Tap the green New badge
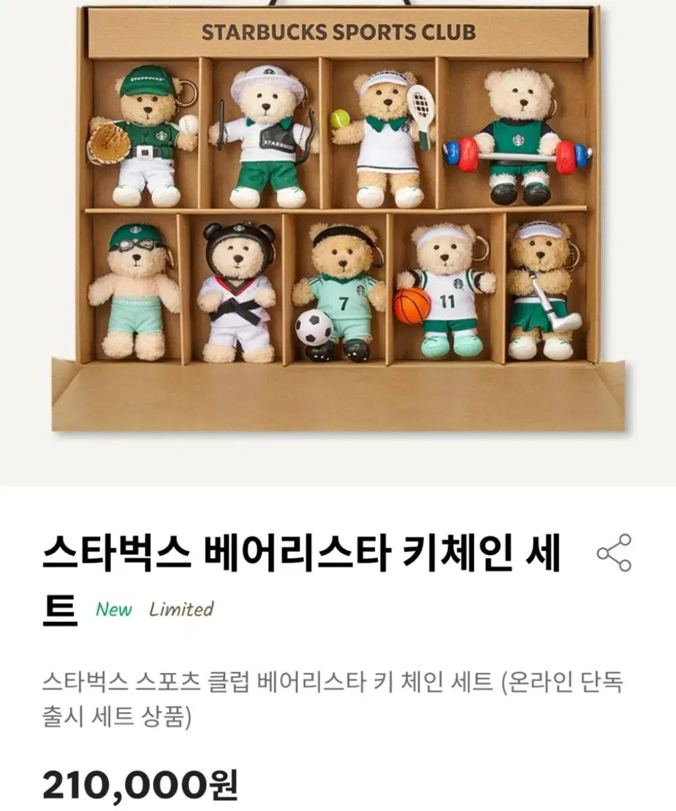The image size is (676, 811). 114,609
